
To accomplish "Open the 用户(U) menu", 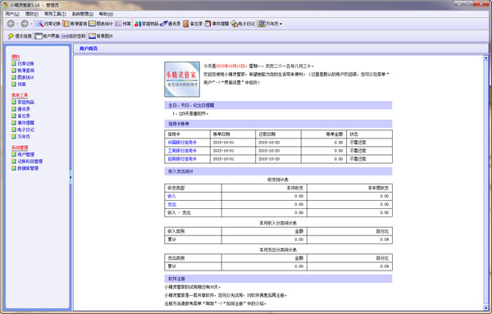I will pyautogui.click(x=12, y=14).
